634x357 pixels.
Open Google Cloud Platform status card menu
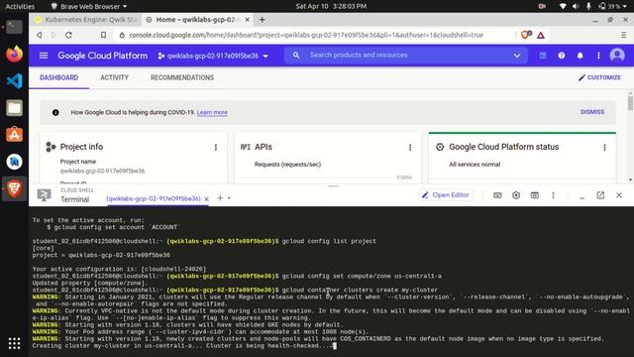(604, 148)
